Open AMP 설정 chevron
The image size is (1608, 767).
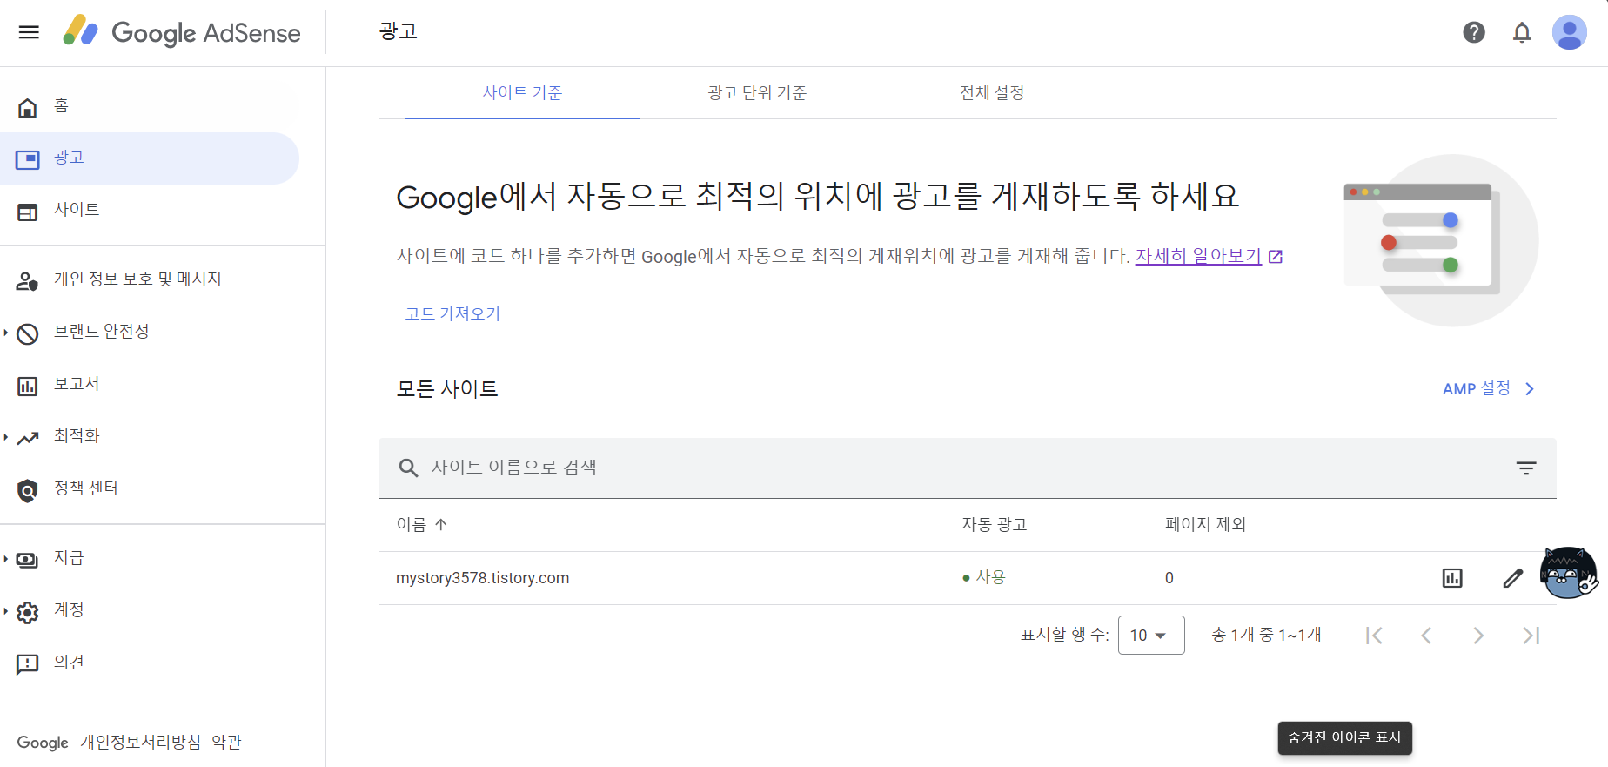(1530, 389)
